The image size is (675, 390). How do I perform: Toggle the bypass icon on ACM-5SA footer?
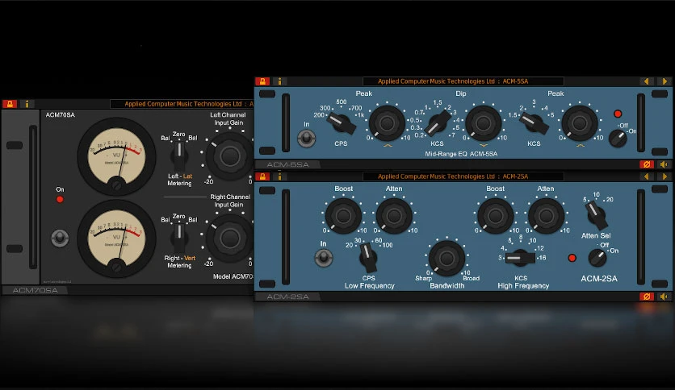point(646,164)
